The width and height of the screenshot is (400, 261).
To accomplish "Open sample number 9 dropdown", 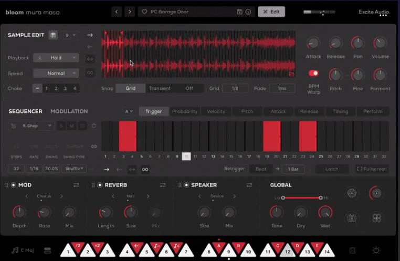I will click(70, 35).
